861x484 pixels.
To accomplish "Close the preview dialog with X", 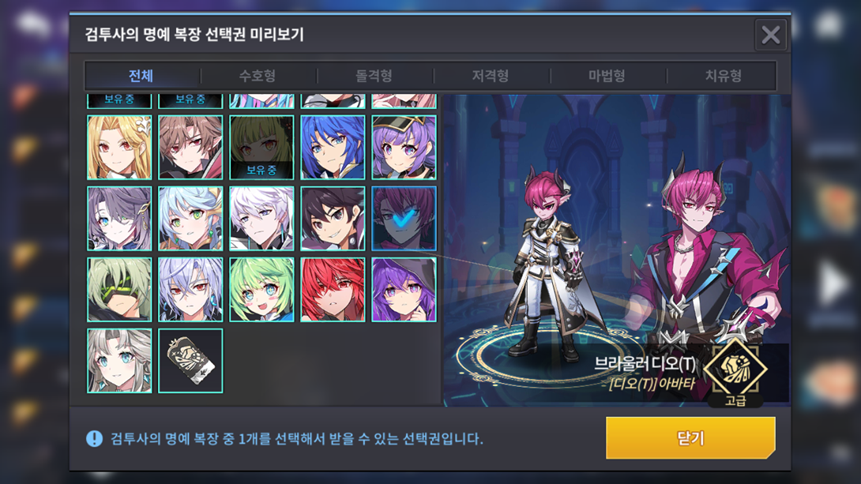I will tap(770, 35).
